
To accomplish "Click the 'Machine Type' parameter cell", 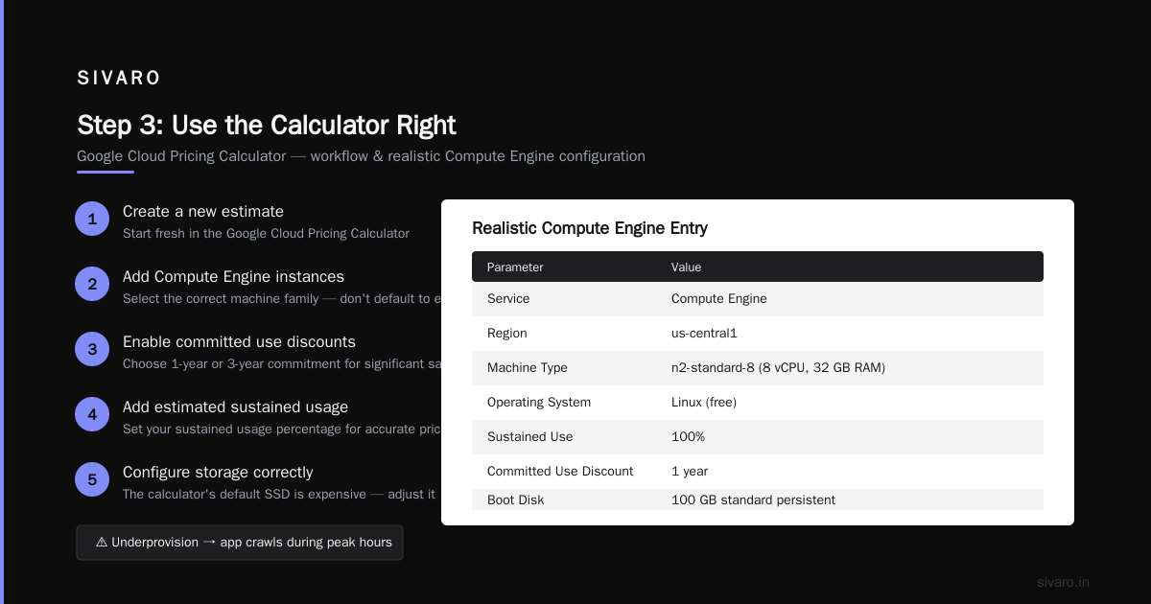I will 528,368.
